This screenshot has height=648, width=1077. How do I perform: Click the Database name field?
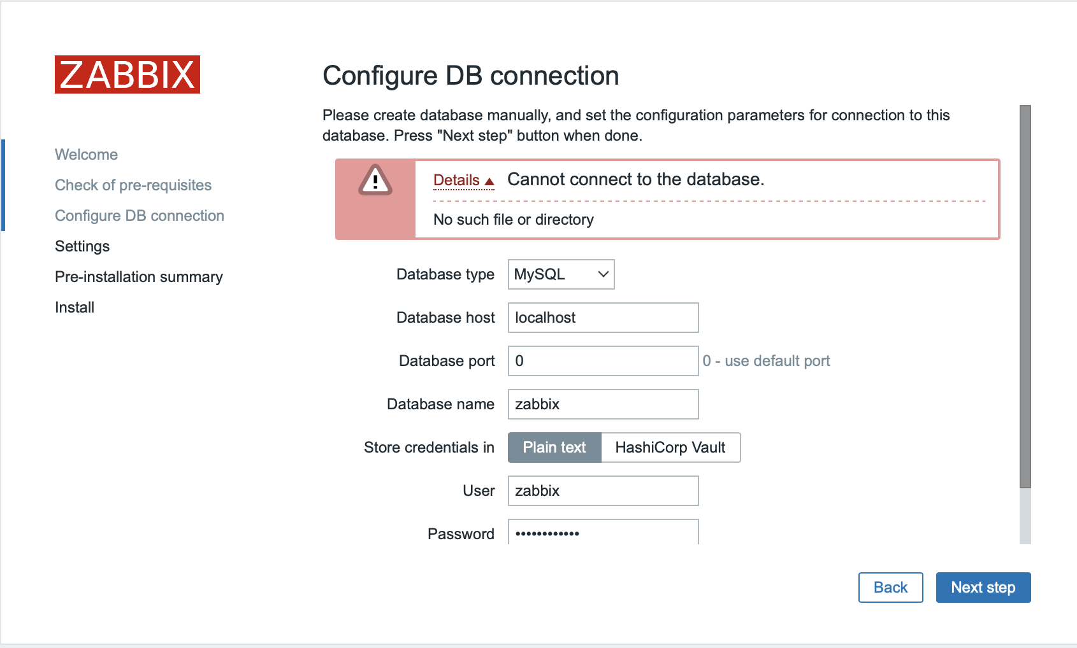603,404
